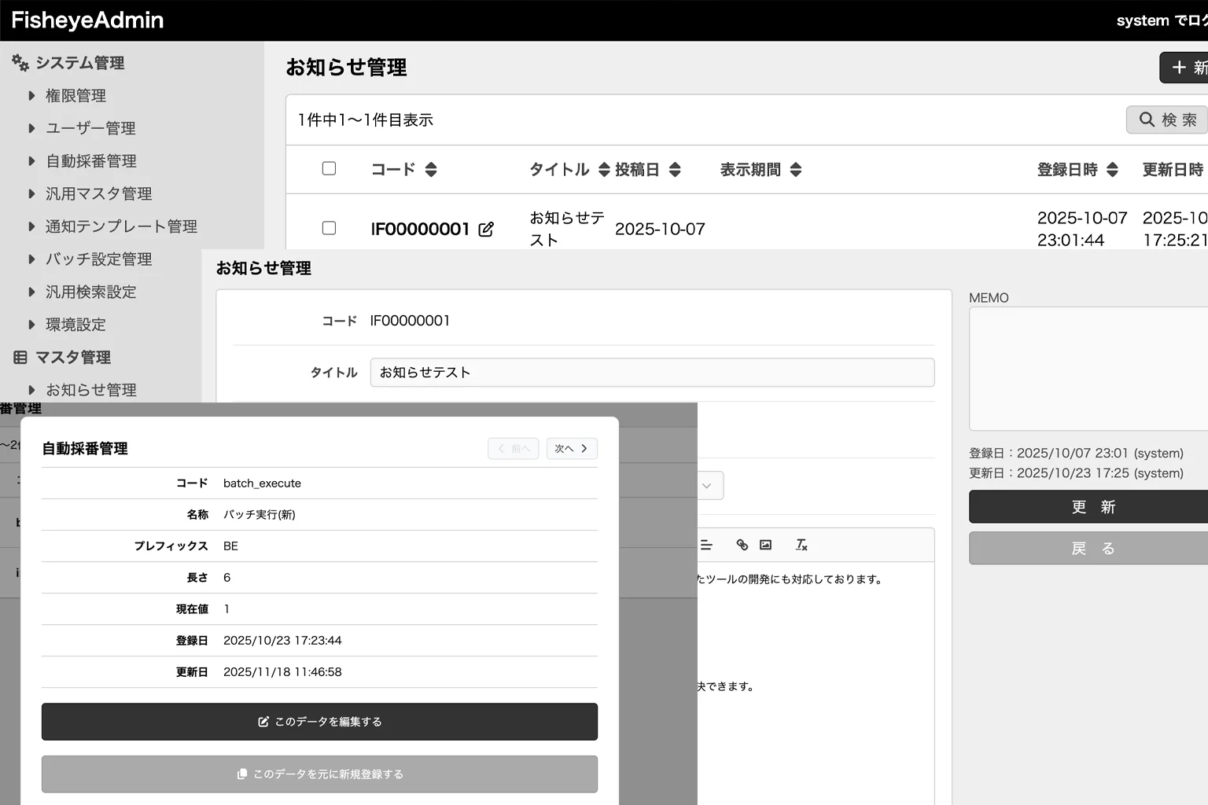Viewport: 1208px width, 805px height.
Task: Click the システム管理 gear icon in the sidebar
Action: [x=19, y=62]
